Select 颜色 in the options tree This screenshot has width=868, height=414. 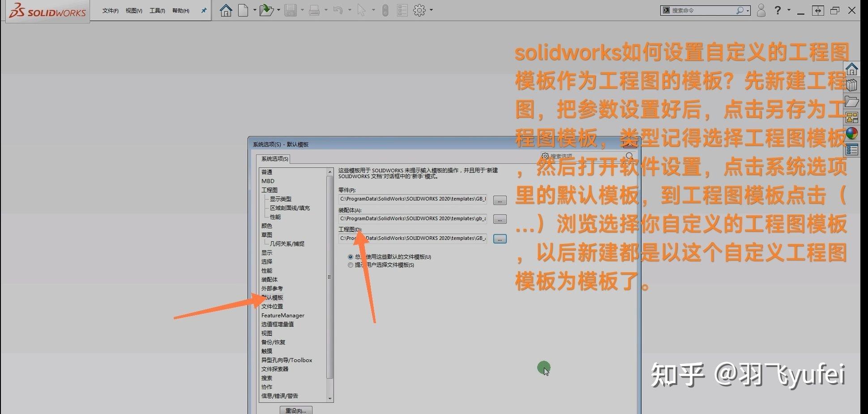[x=267, y=226]
